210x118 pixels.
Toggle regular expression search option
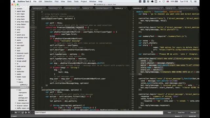tap(12, 112)
